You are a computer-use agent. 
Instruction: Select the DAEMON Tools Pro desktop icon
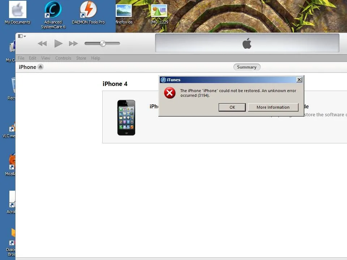[88, 10]
